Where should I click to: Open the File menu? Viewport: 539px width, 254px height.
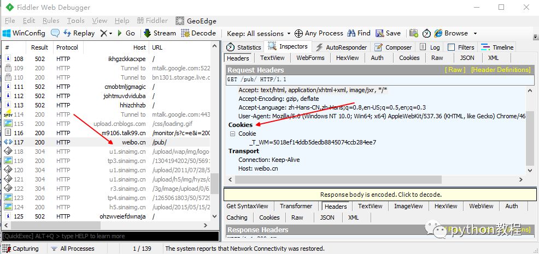click(x=10, y=21)
